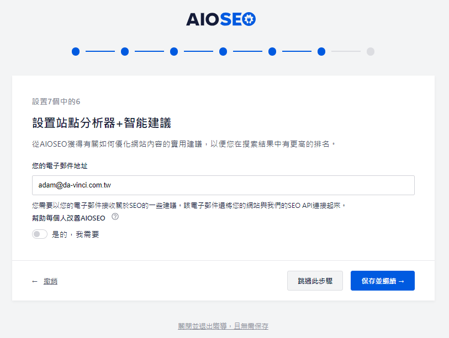
Task: Click the gear icon in AIOSEO logo
Action: pos(249,19)
